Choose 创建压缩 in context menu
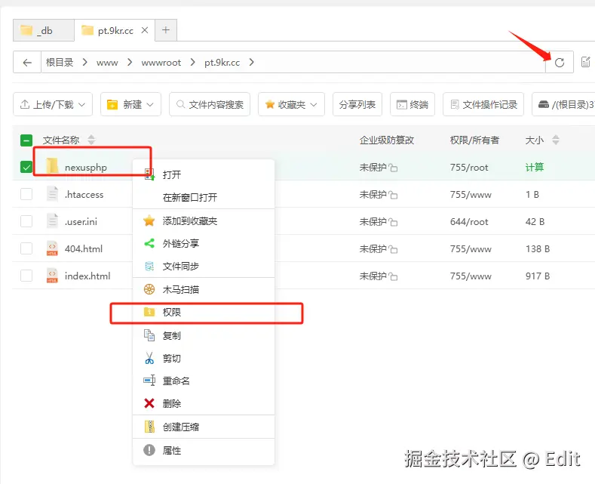The width and height of the screenshot is (595, 484). [x=204, y=427]
